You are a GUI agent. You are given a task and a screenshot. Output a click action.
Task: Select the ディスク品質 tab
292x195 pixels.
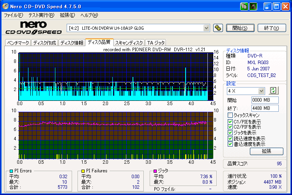click(x=99, y=42)
